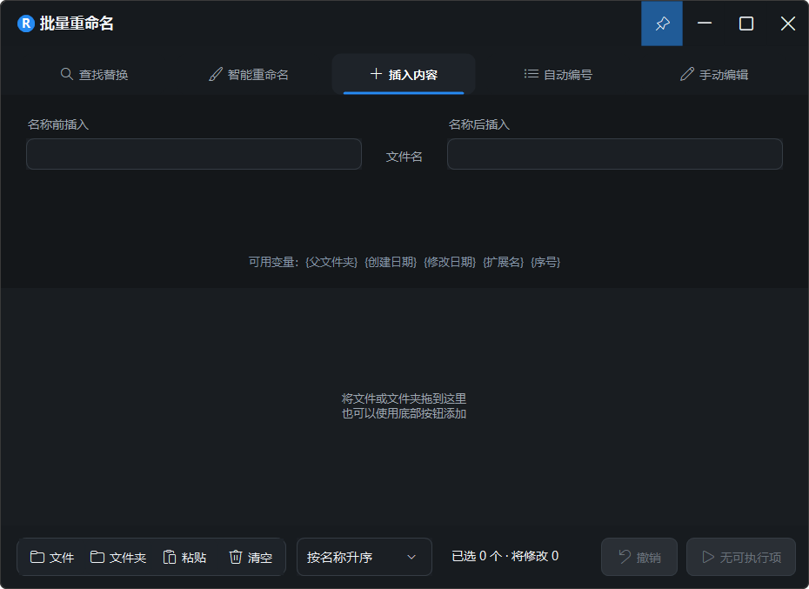This screenshot has width=809, height=589.
Task: Add a folder with 文件夹 button
Action: pyautogui.click(x=118, y=557)
